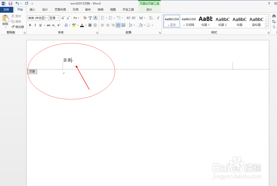The image size is (277, 186).
Task: Increase the font size with the grow-font icon
Action: tap(63, 18)
